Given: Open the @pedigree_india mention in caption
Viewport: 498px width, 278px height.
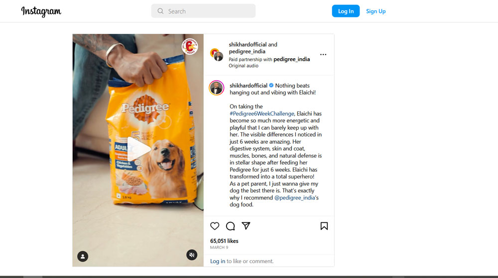Looking at the screenshot, I should [x=295, y=197].
